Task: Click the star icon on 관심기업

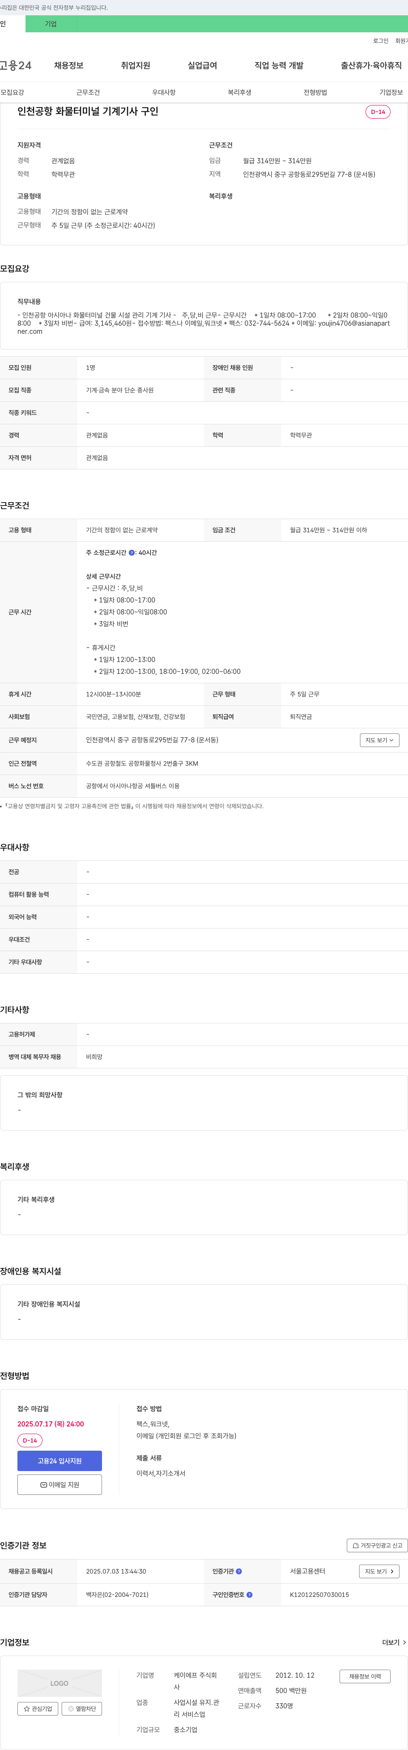Action: [26, 1709]
